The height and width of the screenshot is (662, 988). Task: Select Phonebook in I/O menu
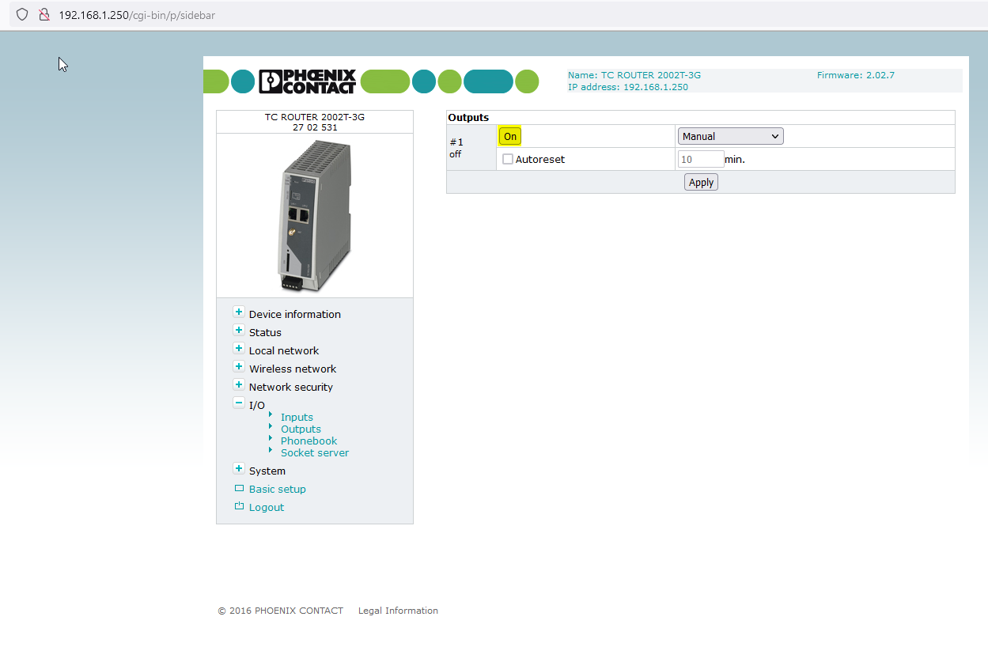point(309,441)
